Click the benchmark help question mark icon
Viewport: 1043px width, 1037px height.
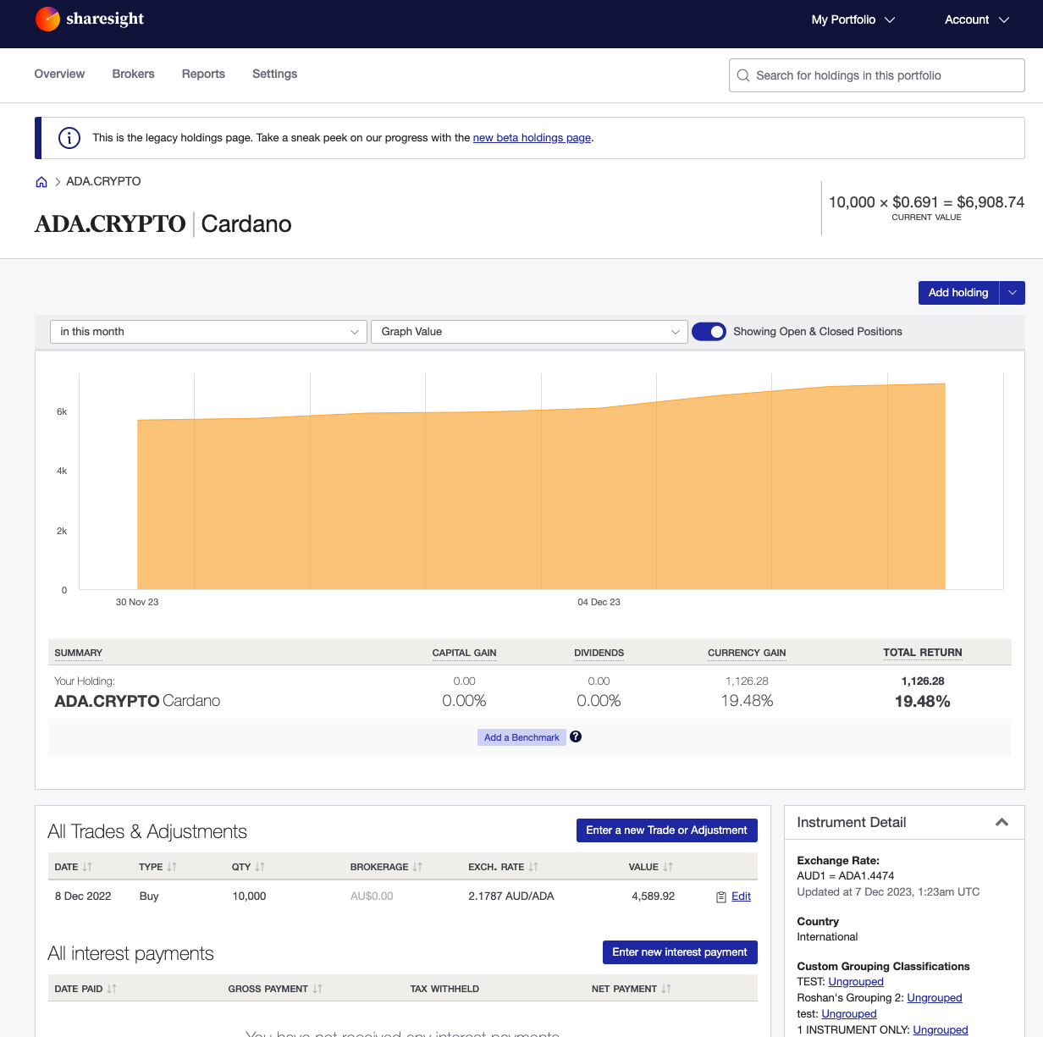576,736
